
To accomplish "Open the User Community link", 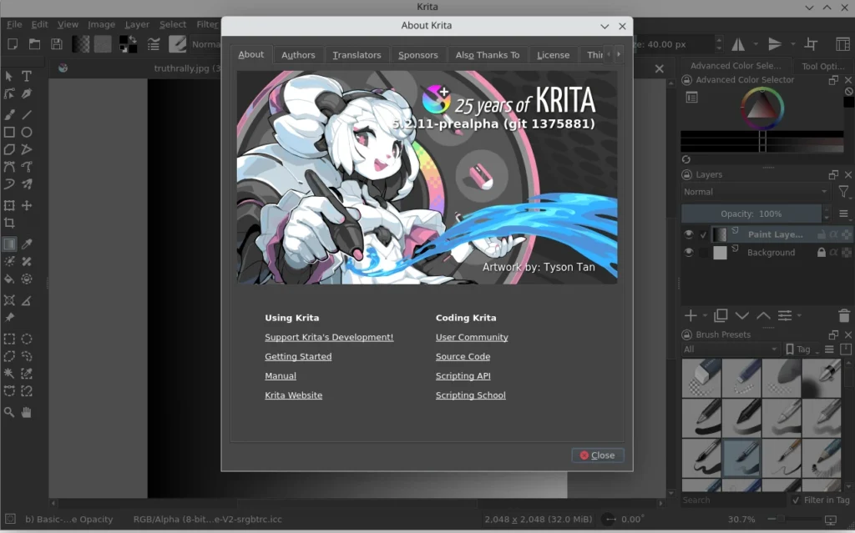I will pyautogui.click(x=472, y=337).
